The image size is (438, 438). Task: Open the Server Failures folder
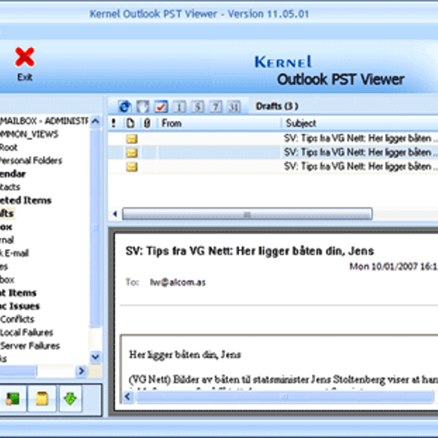(x=30, y=346)
